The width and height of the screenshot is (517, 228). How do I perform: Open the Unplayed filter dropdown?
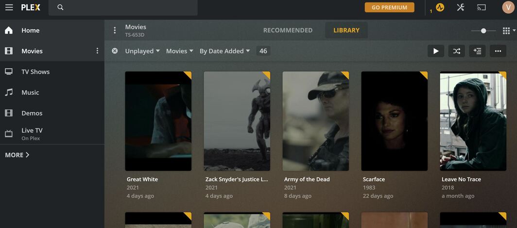[x=142, y=51]
